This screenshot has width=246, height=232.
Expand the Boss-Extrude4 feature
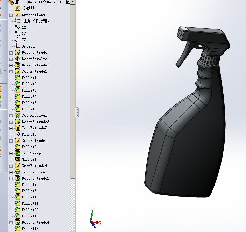[11, 223]
